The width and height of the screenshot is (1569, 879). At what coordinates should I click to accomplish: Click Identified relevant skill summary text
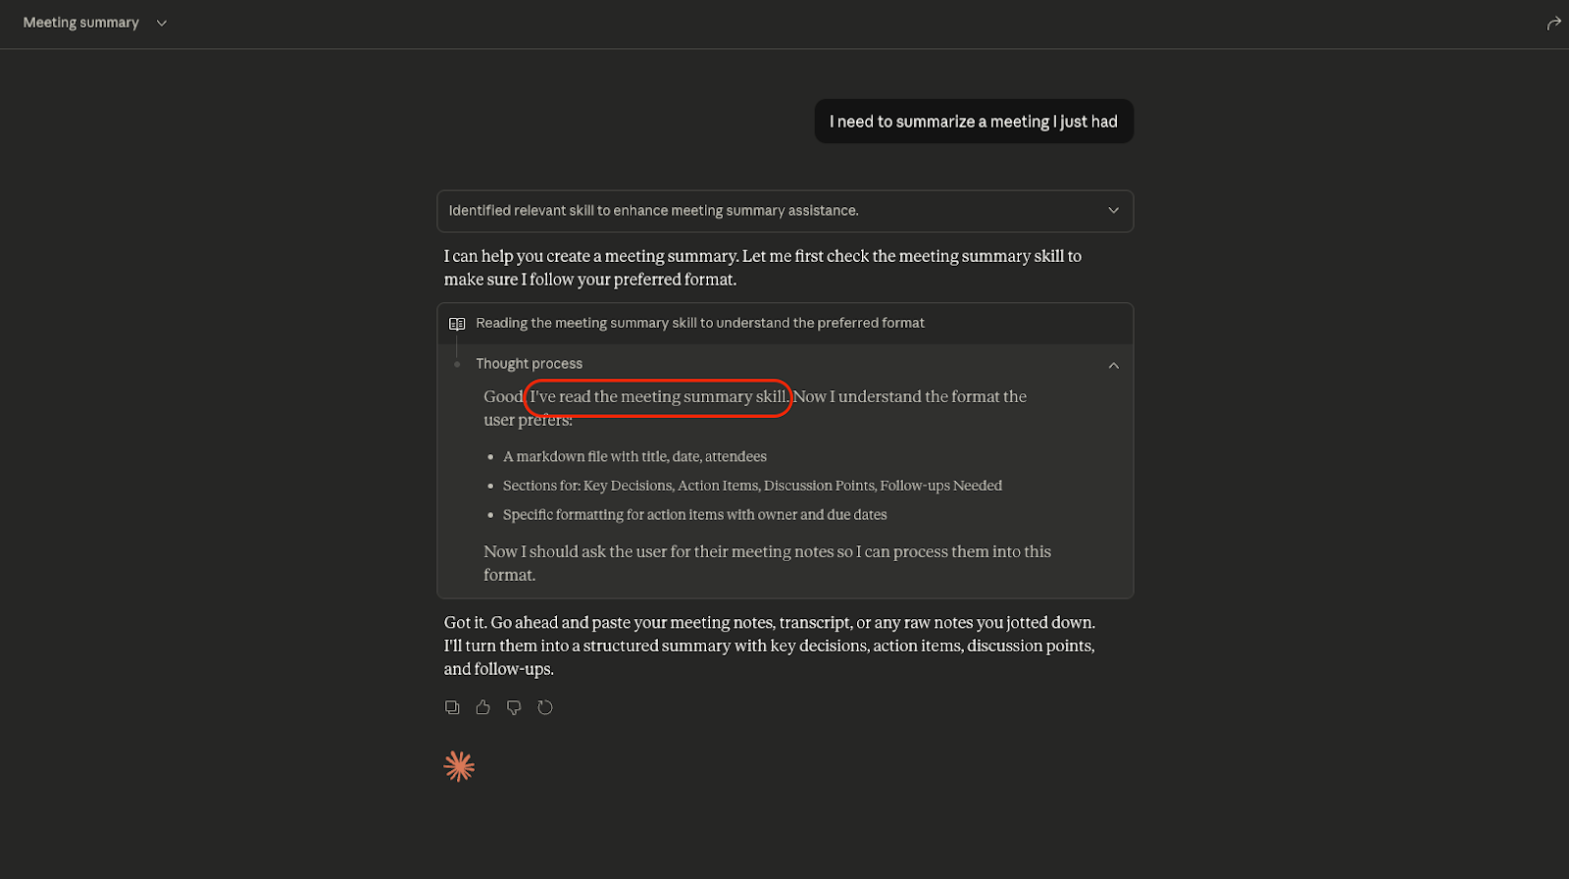pos(654,211)
